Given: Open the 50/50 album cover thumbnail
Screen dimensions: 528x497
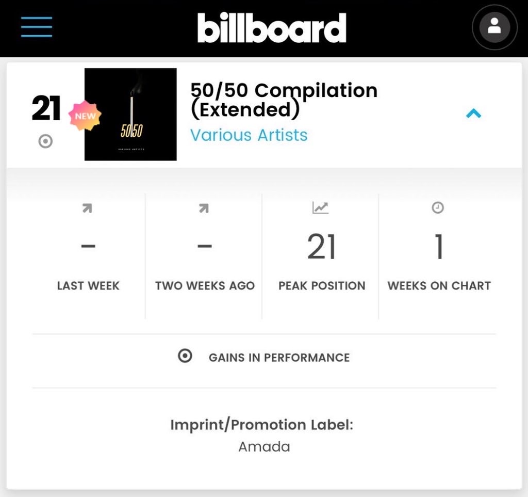Looking at the screenshot, I should (x=130, y=114).
